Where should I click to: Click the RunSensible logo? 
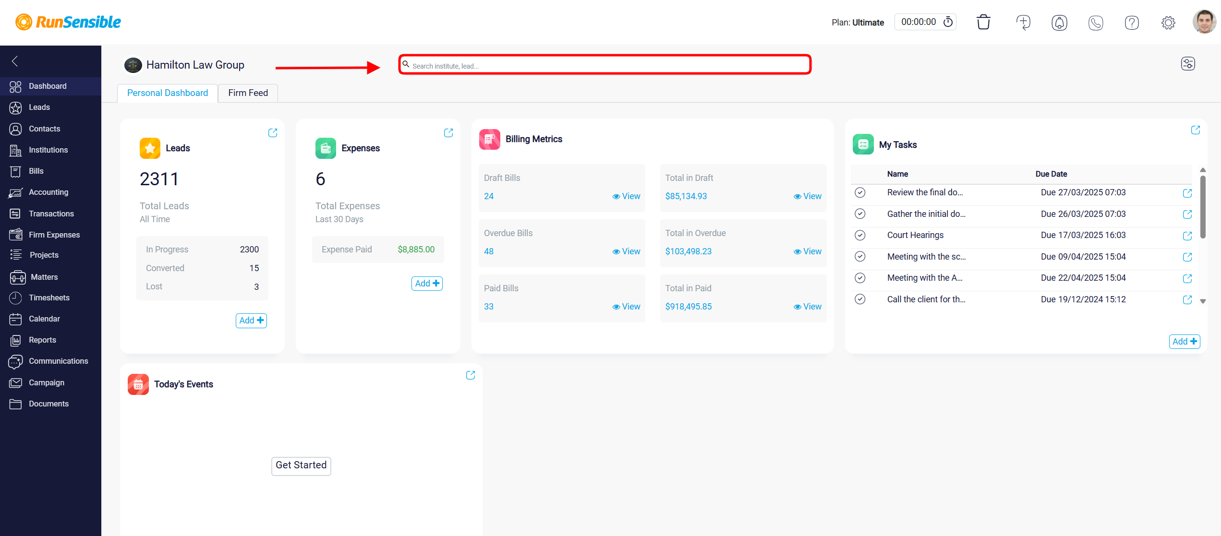68,22
